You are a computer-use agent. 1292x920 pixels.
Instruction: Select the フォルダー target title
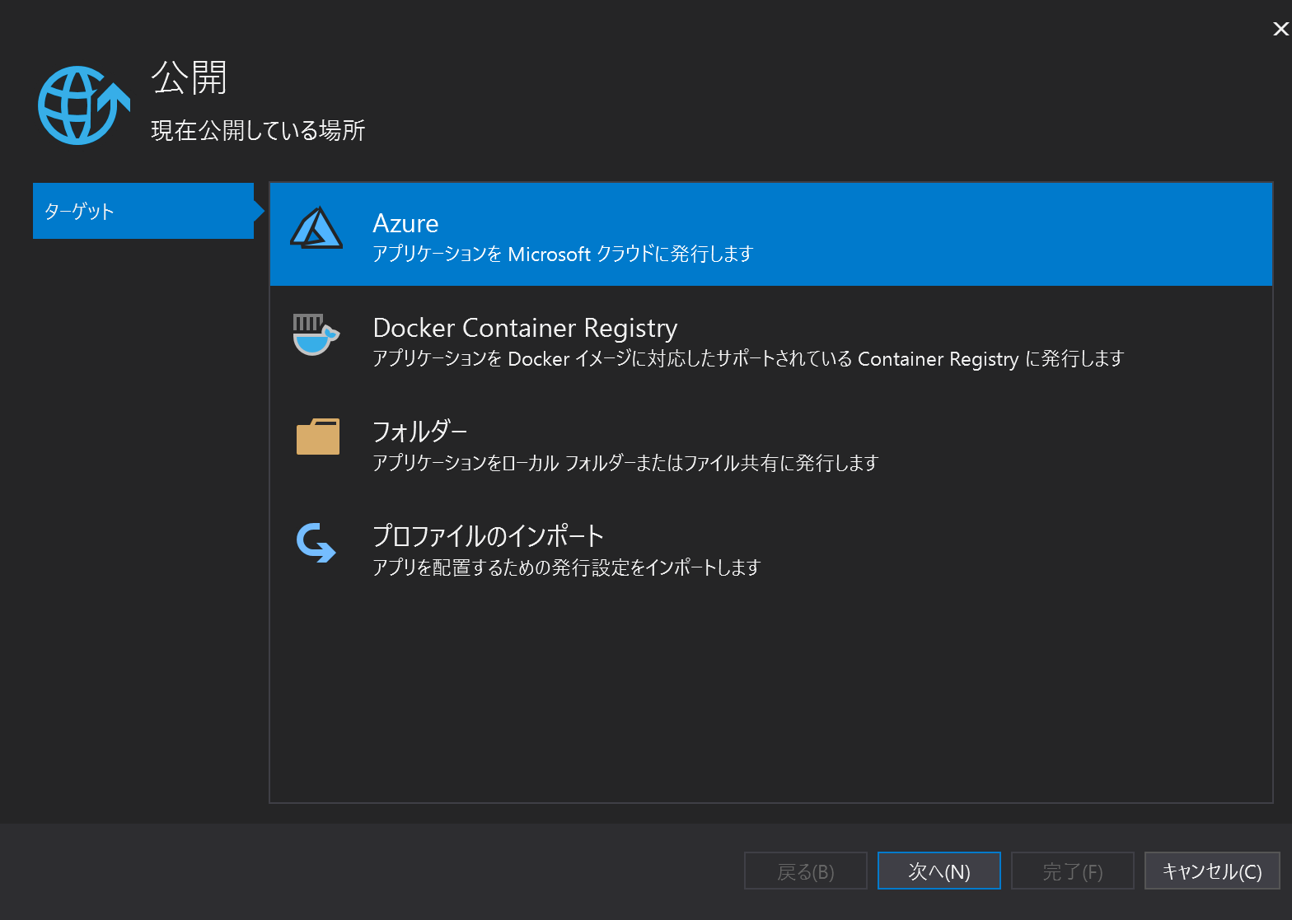tap(420, 432)
